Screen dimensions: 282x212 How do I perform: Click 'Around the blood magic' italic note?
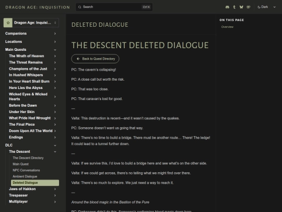[110, 202]
